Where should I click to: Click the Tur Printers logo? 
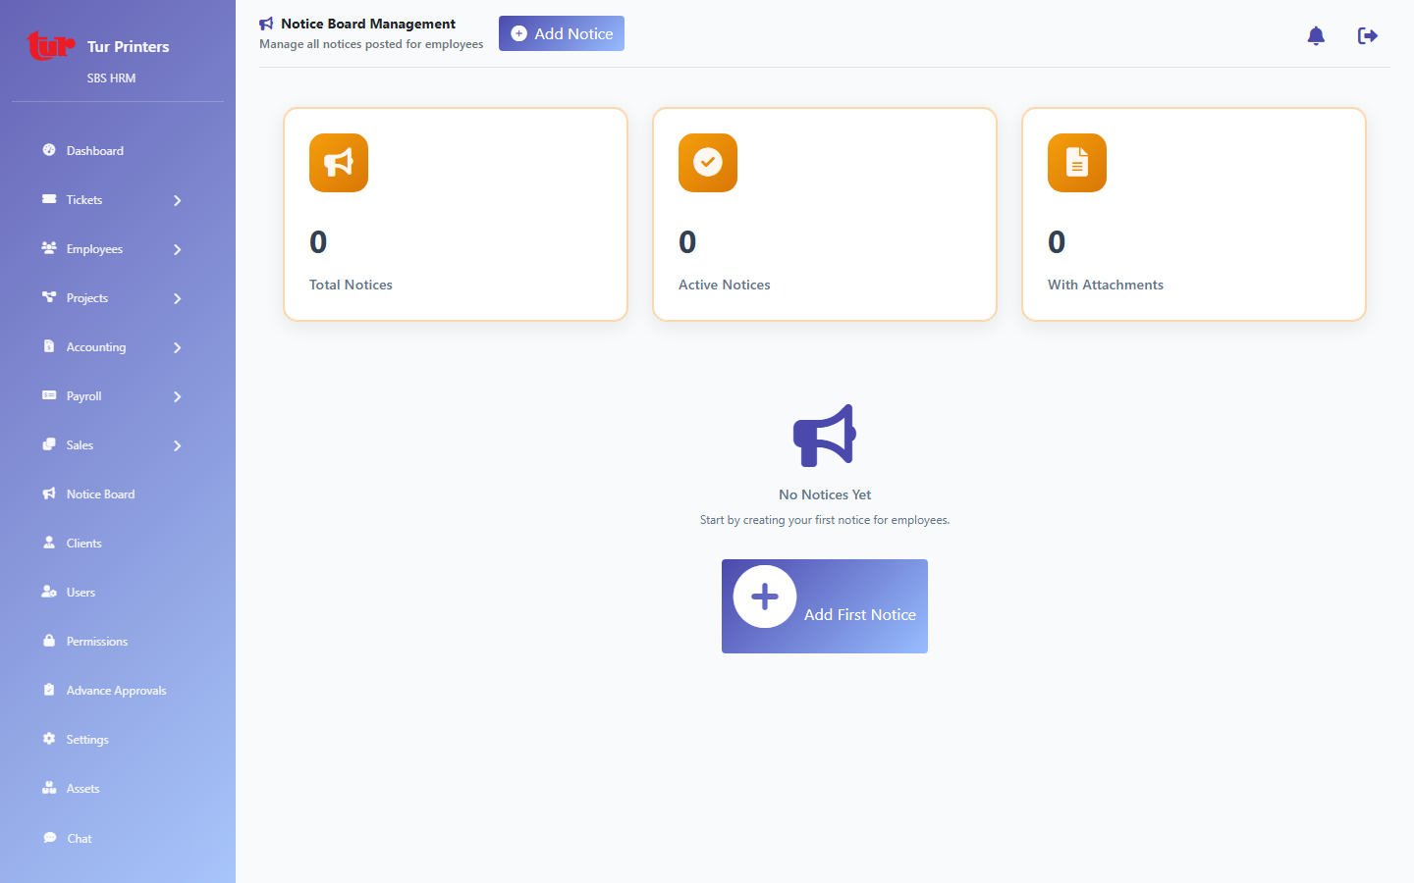50,46
